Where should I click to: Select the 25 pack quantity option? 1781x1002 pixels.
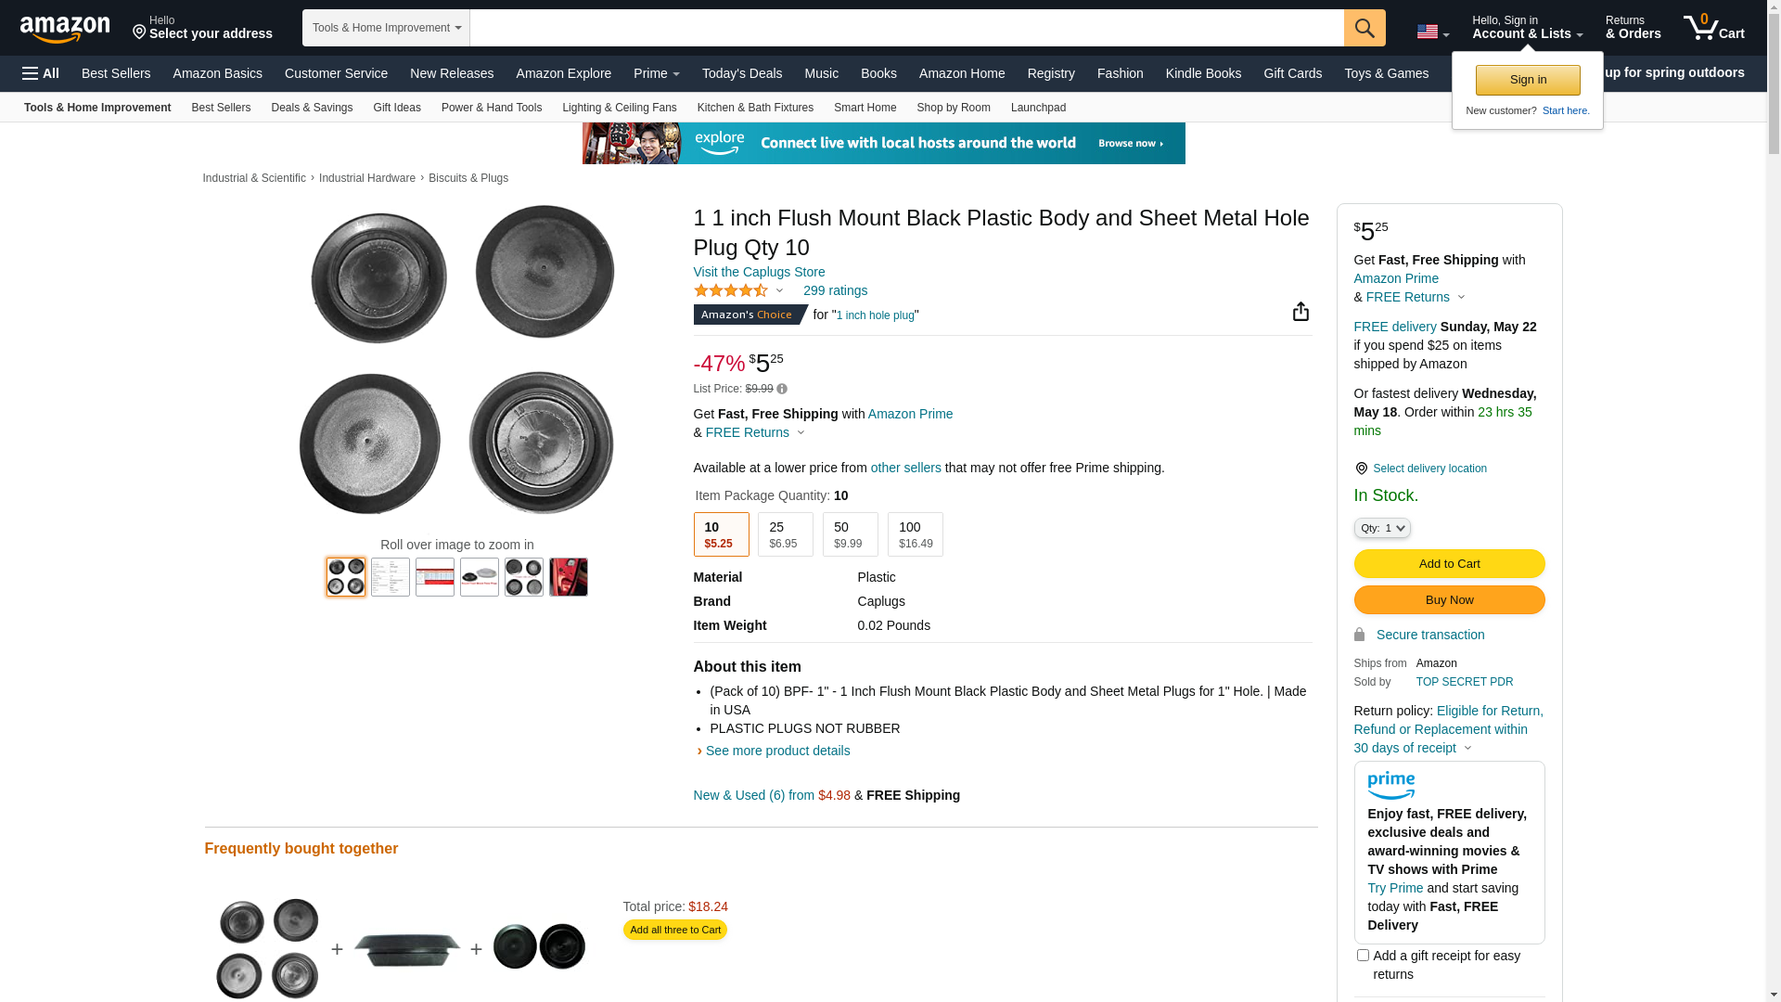tap(785, 534)
